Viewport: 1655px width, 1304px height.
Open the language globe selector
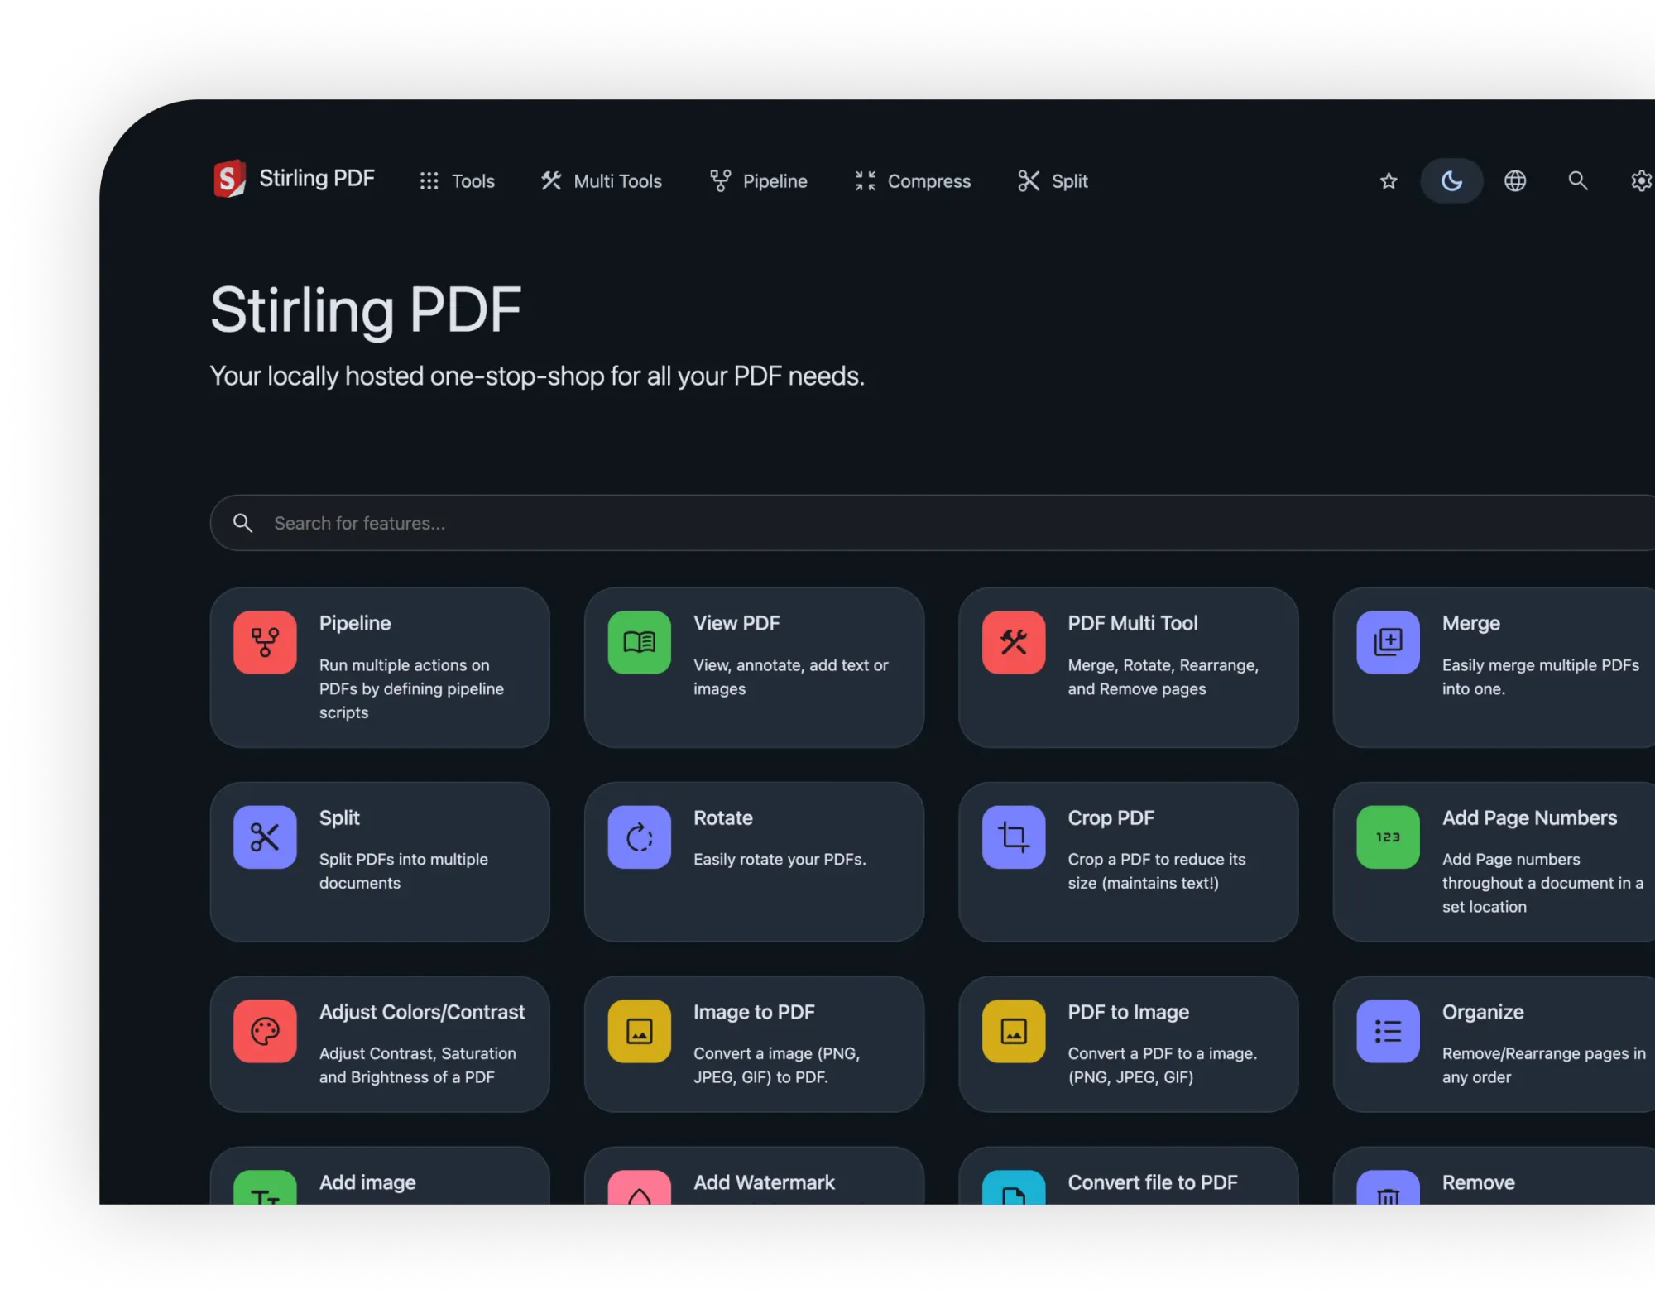click(x=1515, y=180)
